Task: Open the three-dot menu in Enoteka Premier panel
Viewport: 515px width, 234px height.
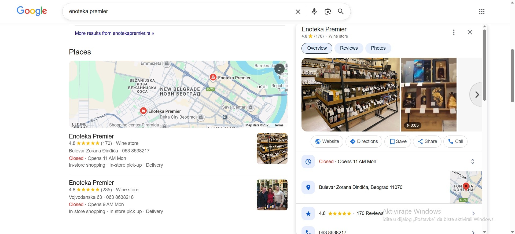Action: pos(454,32)
